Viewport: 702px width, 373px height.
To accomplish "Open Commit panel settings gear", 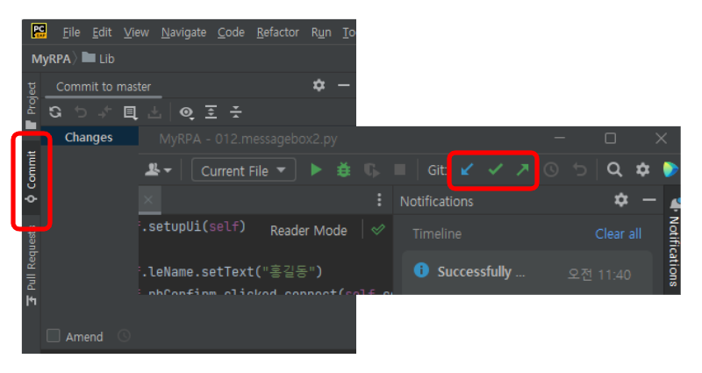I will click(x=319, y=85).
